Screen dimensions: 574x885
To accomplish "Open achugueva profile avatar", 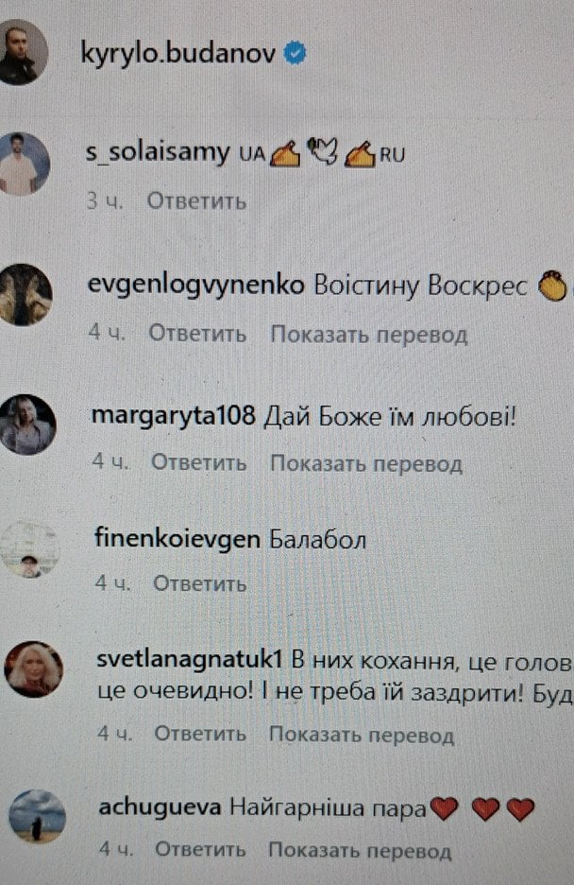I will pos(37,816).
